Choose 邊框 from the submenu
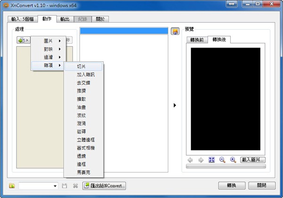This screenshot has width=283, height=198. click(x=83, y=164)
